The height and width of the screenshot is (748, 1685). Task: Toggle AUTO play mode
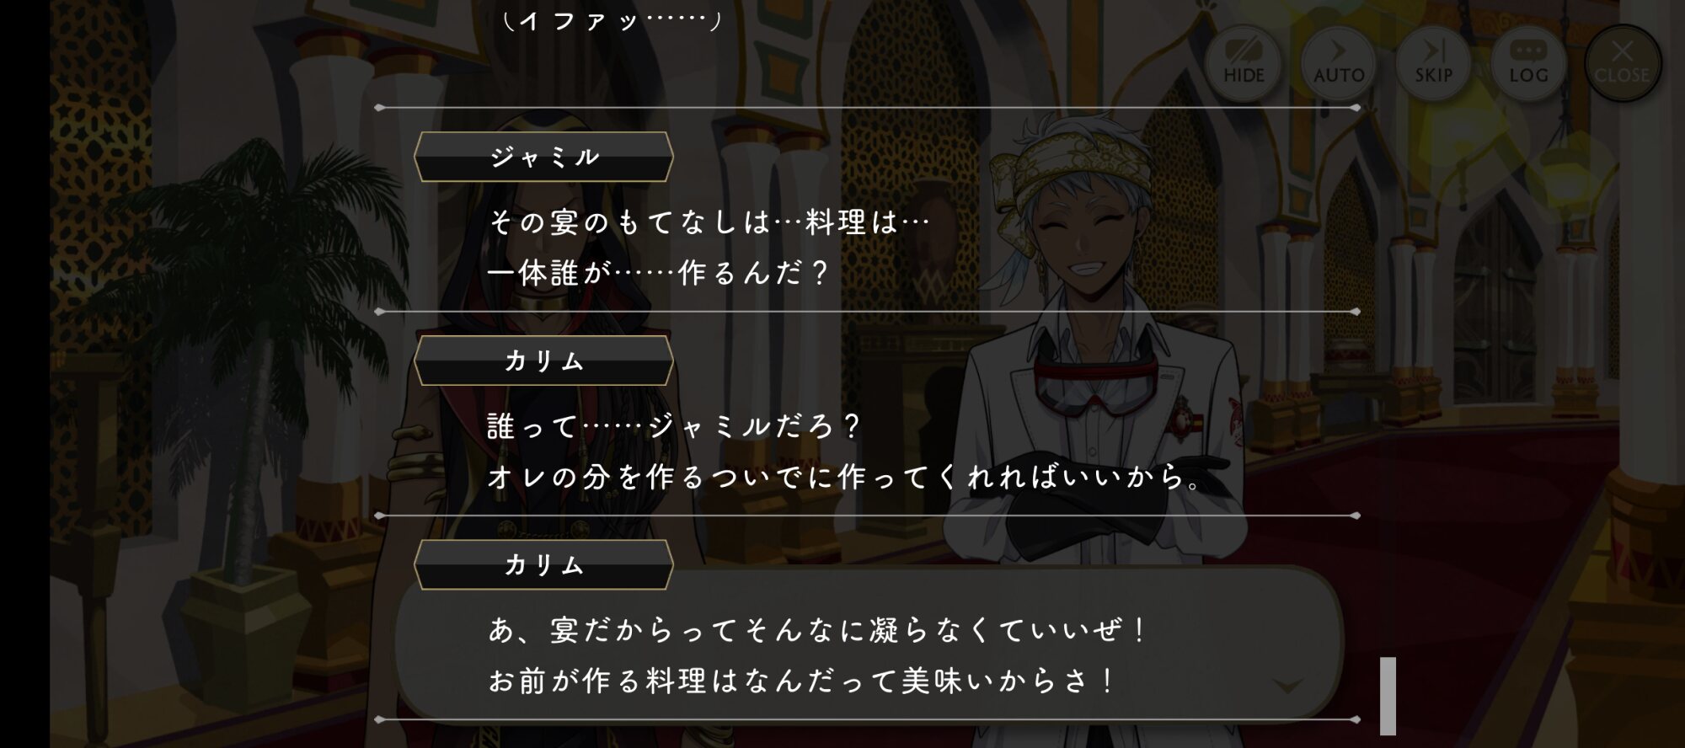1339,63
